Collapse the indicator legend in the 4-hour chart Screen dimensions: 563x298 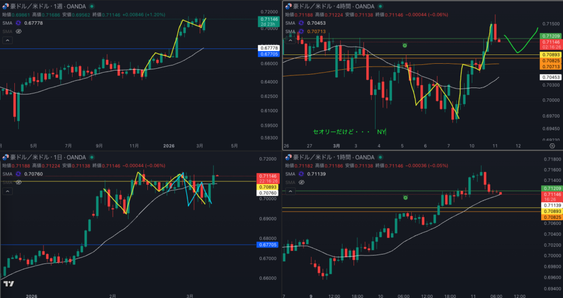coord(290,40)
